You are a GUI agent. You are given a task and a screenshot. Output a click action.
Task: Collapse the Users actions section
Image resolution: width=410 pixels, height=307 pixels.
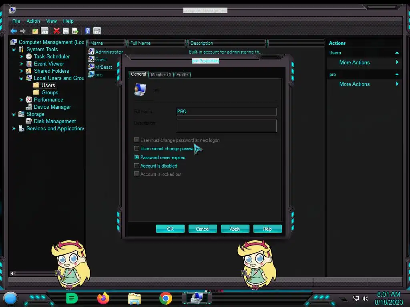(x=397, y=53)
